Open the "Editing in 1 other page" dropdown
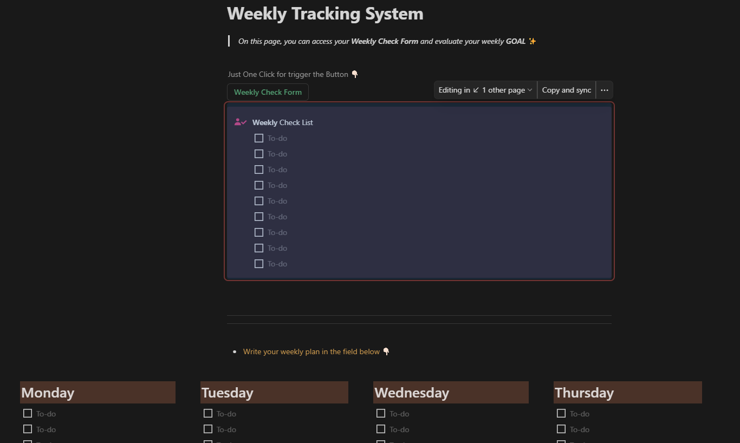Viewport: 740px width, 443px height. pos(485,90)
